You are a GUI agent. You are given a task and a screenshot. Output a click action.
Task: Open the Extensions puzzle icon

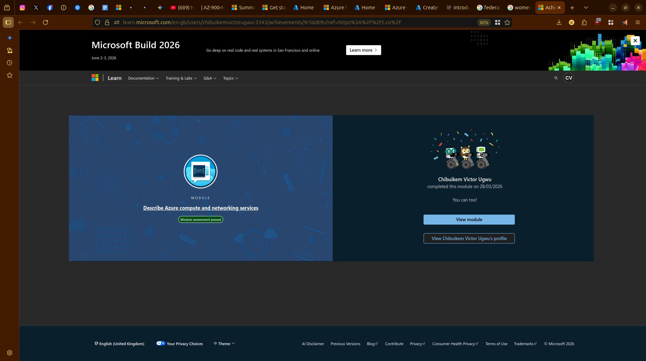[584, 22]
